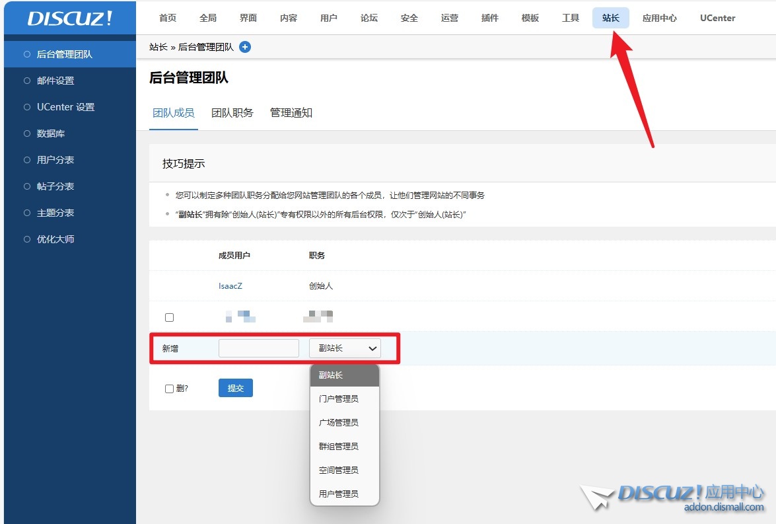Screen dimensions: 776x524
Task: Pick 群组管理员 from role options
Action: click(339, 447)
